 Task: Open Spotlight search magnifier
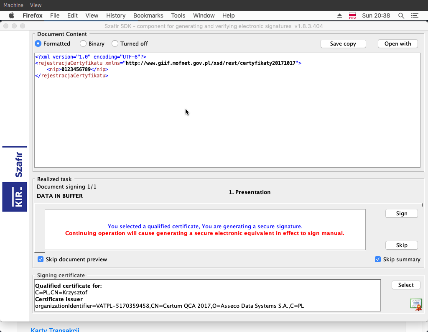point(401,15)
